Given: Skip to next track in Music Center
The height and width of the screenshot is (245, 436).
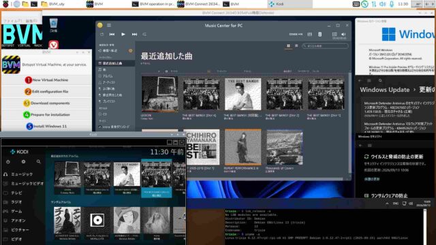Looking at the screenshot, I should [134, 34].
